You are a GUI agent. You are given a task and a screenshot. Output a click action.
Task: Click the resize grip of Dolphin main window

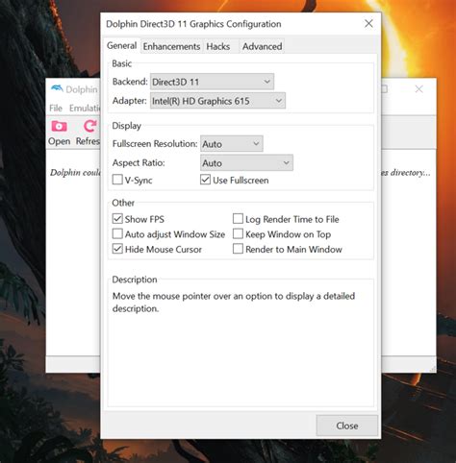coord(433,369)
